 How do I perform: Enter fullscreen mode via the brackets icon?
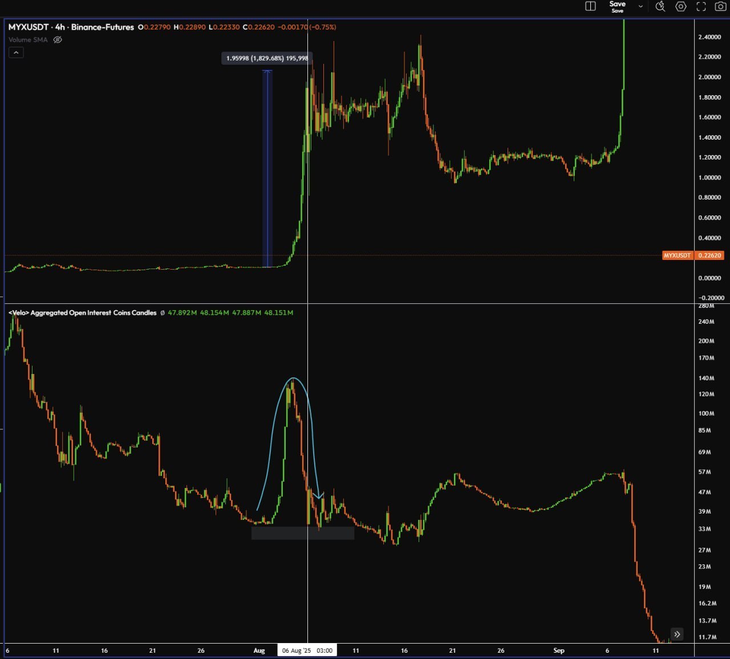[700, 6]
